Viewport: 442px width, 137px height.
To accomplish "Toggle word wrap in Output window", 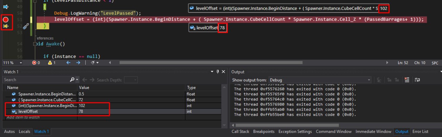I will (x=417, y=80).
